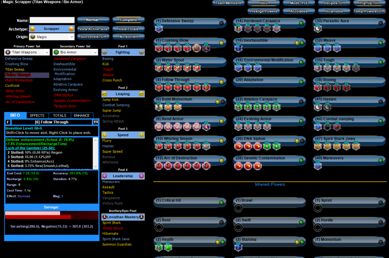Toggle the dark indicator on Hasten power
The image size is (389, 258).
pos(380,102)
